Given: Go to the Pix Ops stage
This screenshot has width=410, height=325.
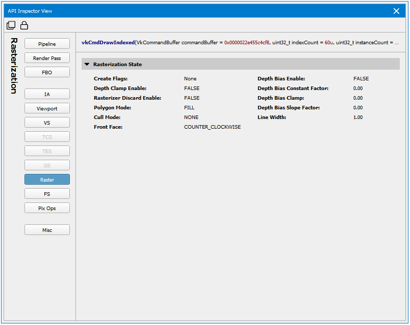Looking at the screenshot, I should pyautogui.click(x=47, y=208).
